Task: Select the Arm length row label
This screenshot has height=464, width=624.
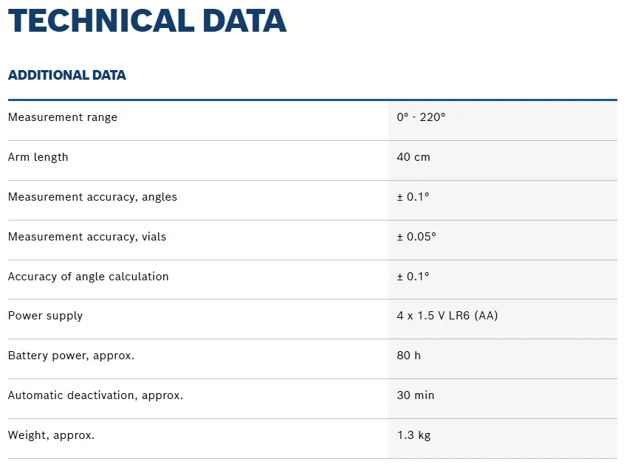Action: [x=38, y=157]
